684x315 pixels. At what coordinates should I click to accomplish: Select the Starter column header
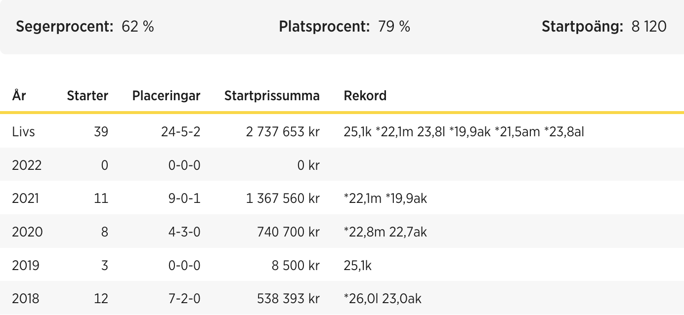coord(87,96)
